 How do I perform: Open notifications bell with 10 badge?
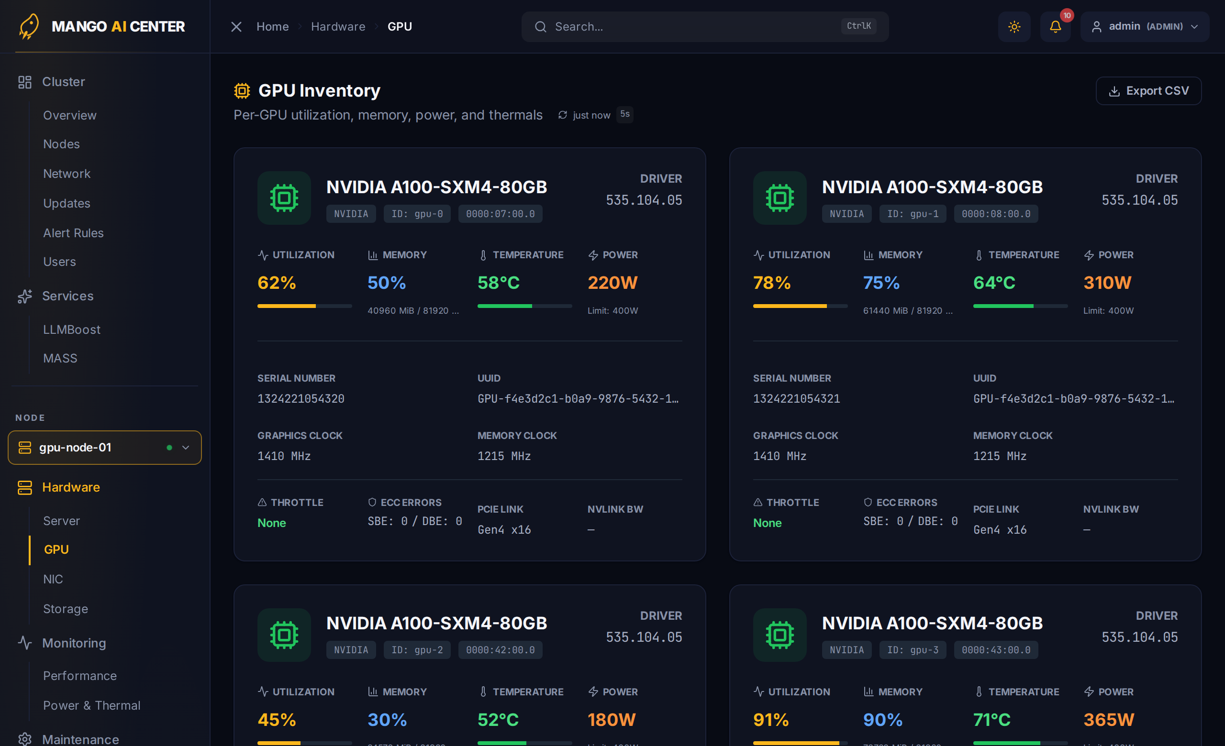click(x=1056, y=27)
